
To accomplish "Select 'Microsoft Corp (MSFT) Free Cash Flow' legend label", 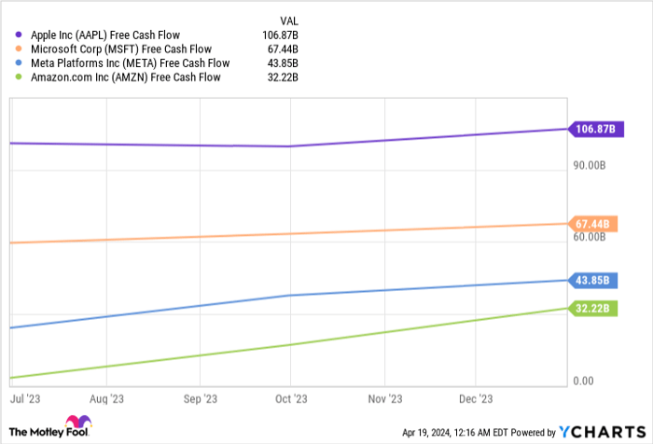I will [x=121, y=49].
